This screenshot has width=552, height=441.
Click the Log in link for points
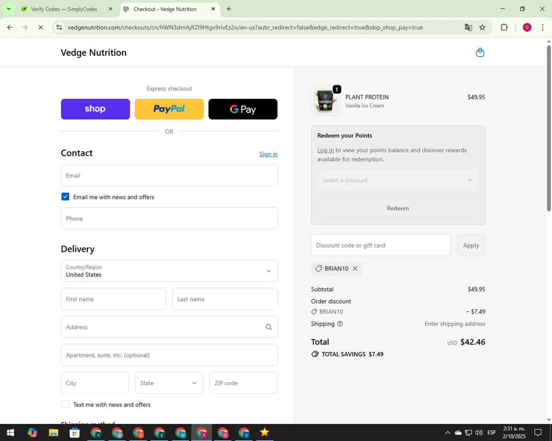point(325,150)
